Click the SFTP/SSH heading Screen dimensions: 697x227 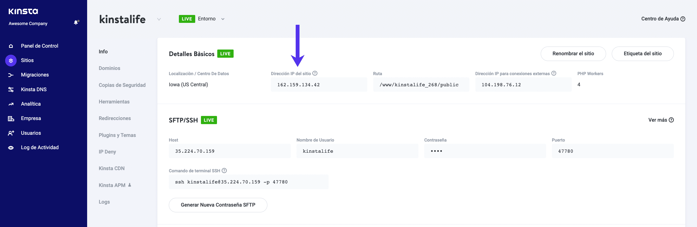pyautogui.click(x=183, y=120)
